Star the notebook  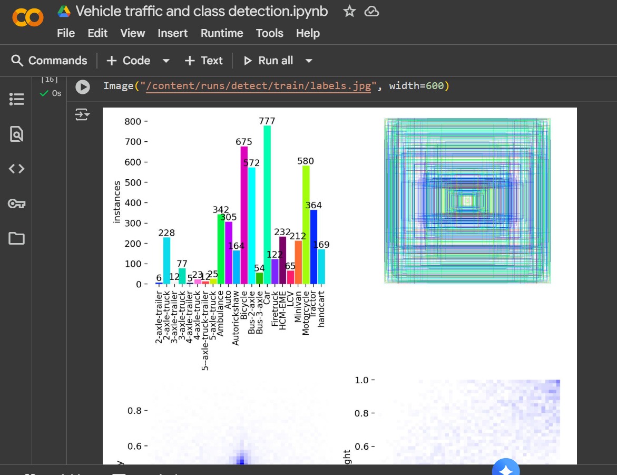[x=349, y=11]
